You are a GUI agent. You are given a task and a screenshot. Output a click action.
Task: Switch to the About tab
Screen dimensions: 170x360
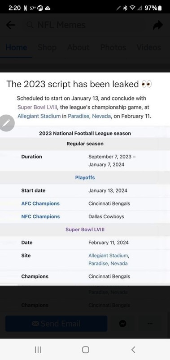[78, 48]
